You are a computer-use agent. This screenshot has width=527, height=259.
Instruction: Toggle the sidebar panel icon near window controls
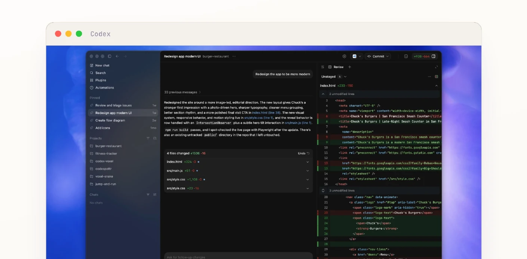(110, 56)
